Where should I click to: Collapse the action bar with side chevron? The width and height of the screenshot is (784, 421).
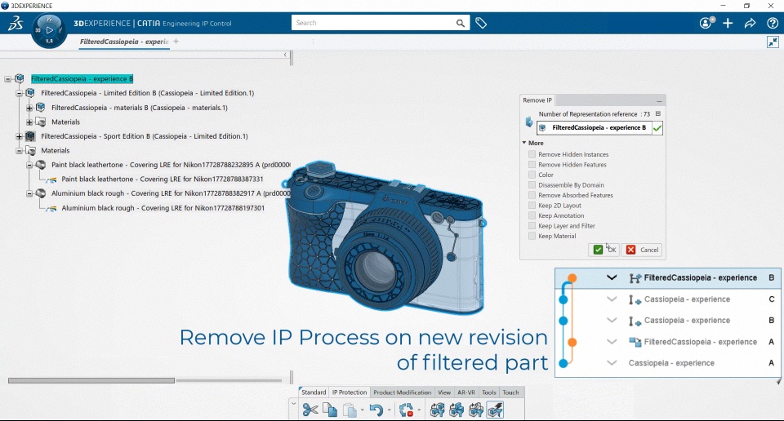click(293, 404)
